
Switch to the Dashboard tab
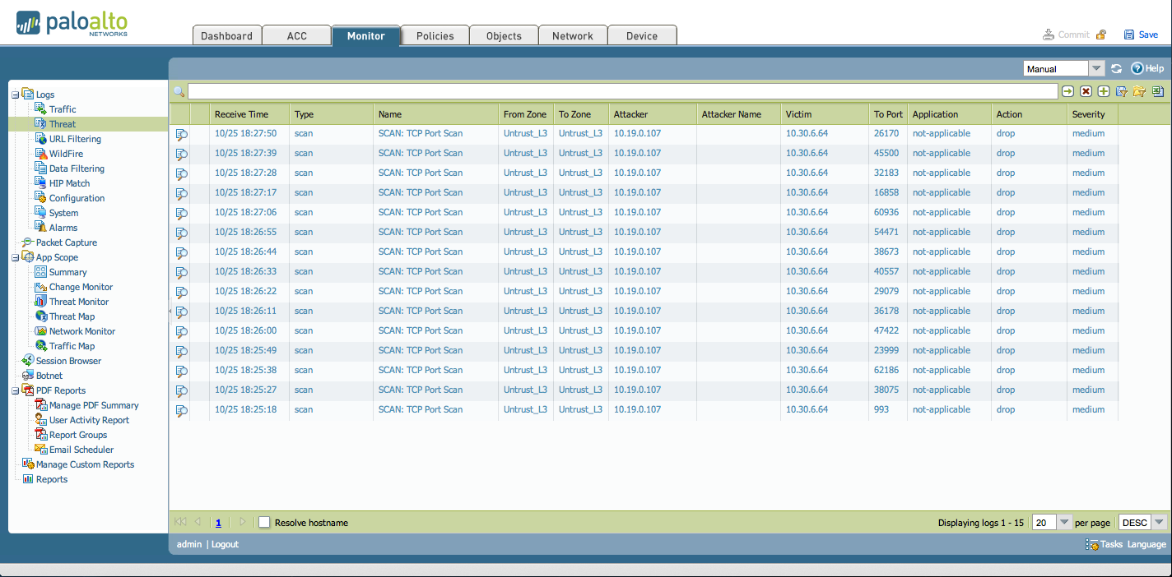[227, 35]
